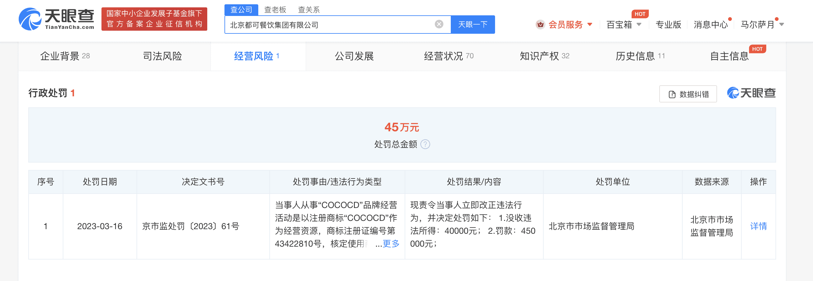Click the 天眼查 watermark logo beside 数据纠错
The height and width of the screenshot is (281, 813).
[751, 93]
